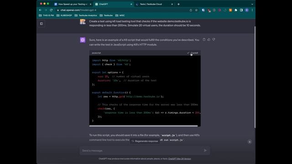Expand the tab search chevron

tap(252, 4)
